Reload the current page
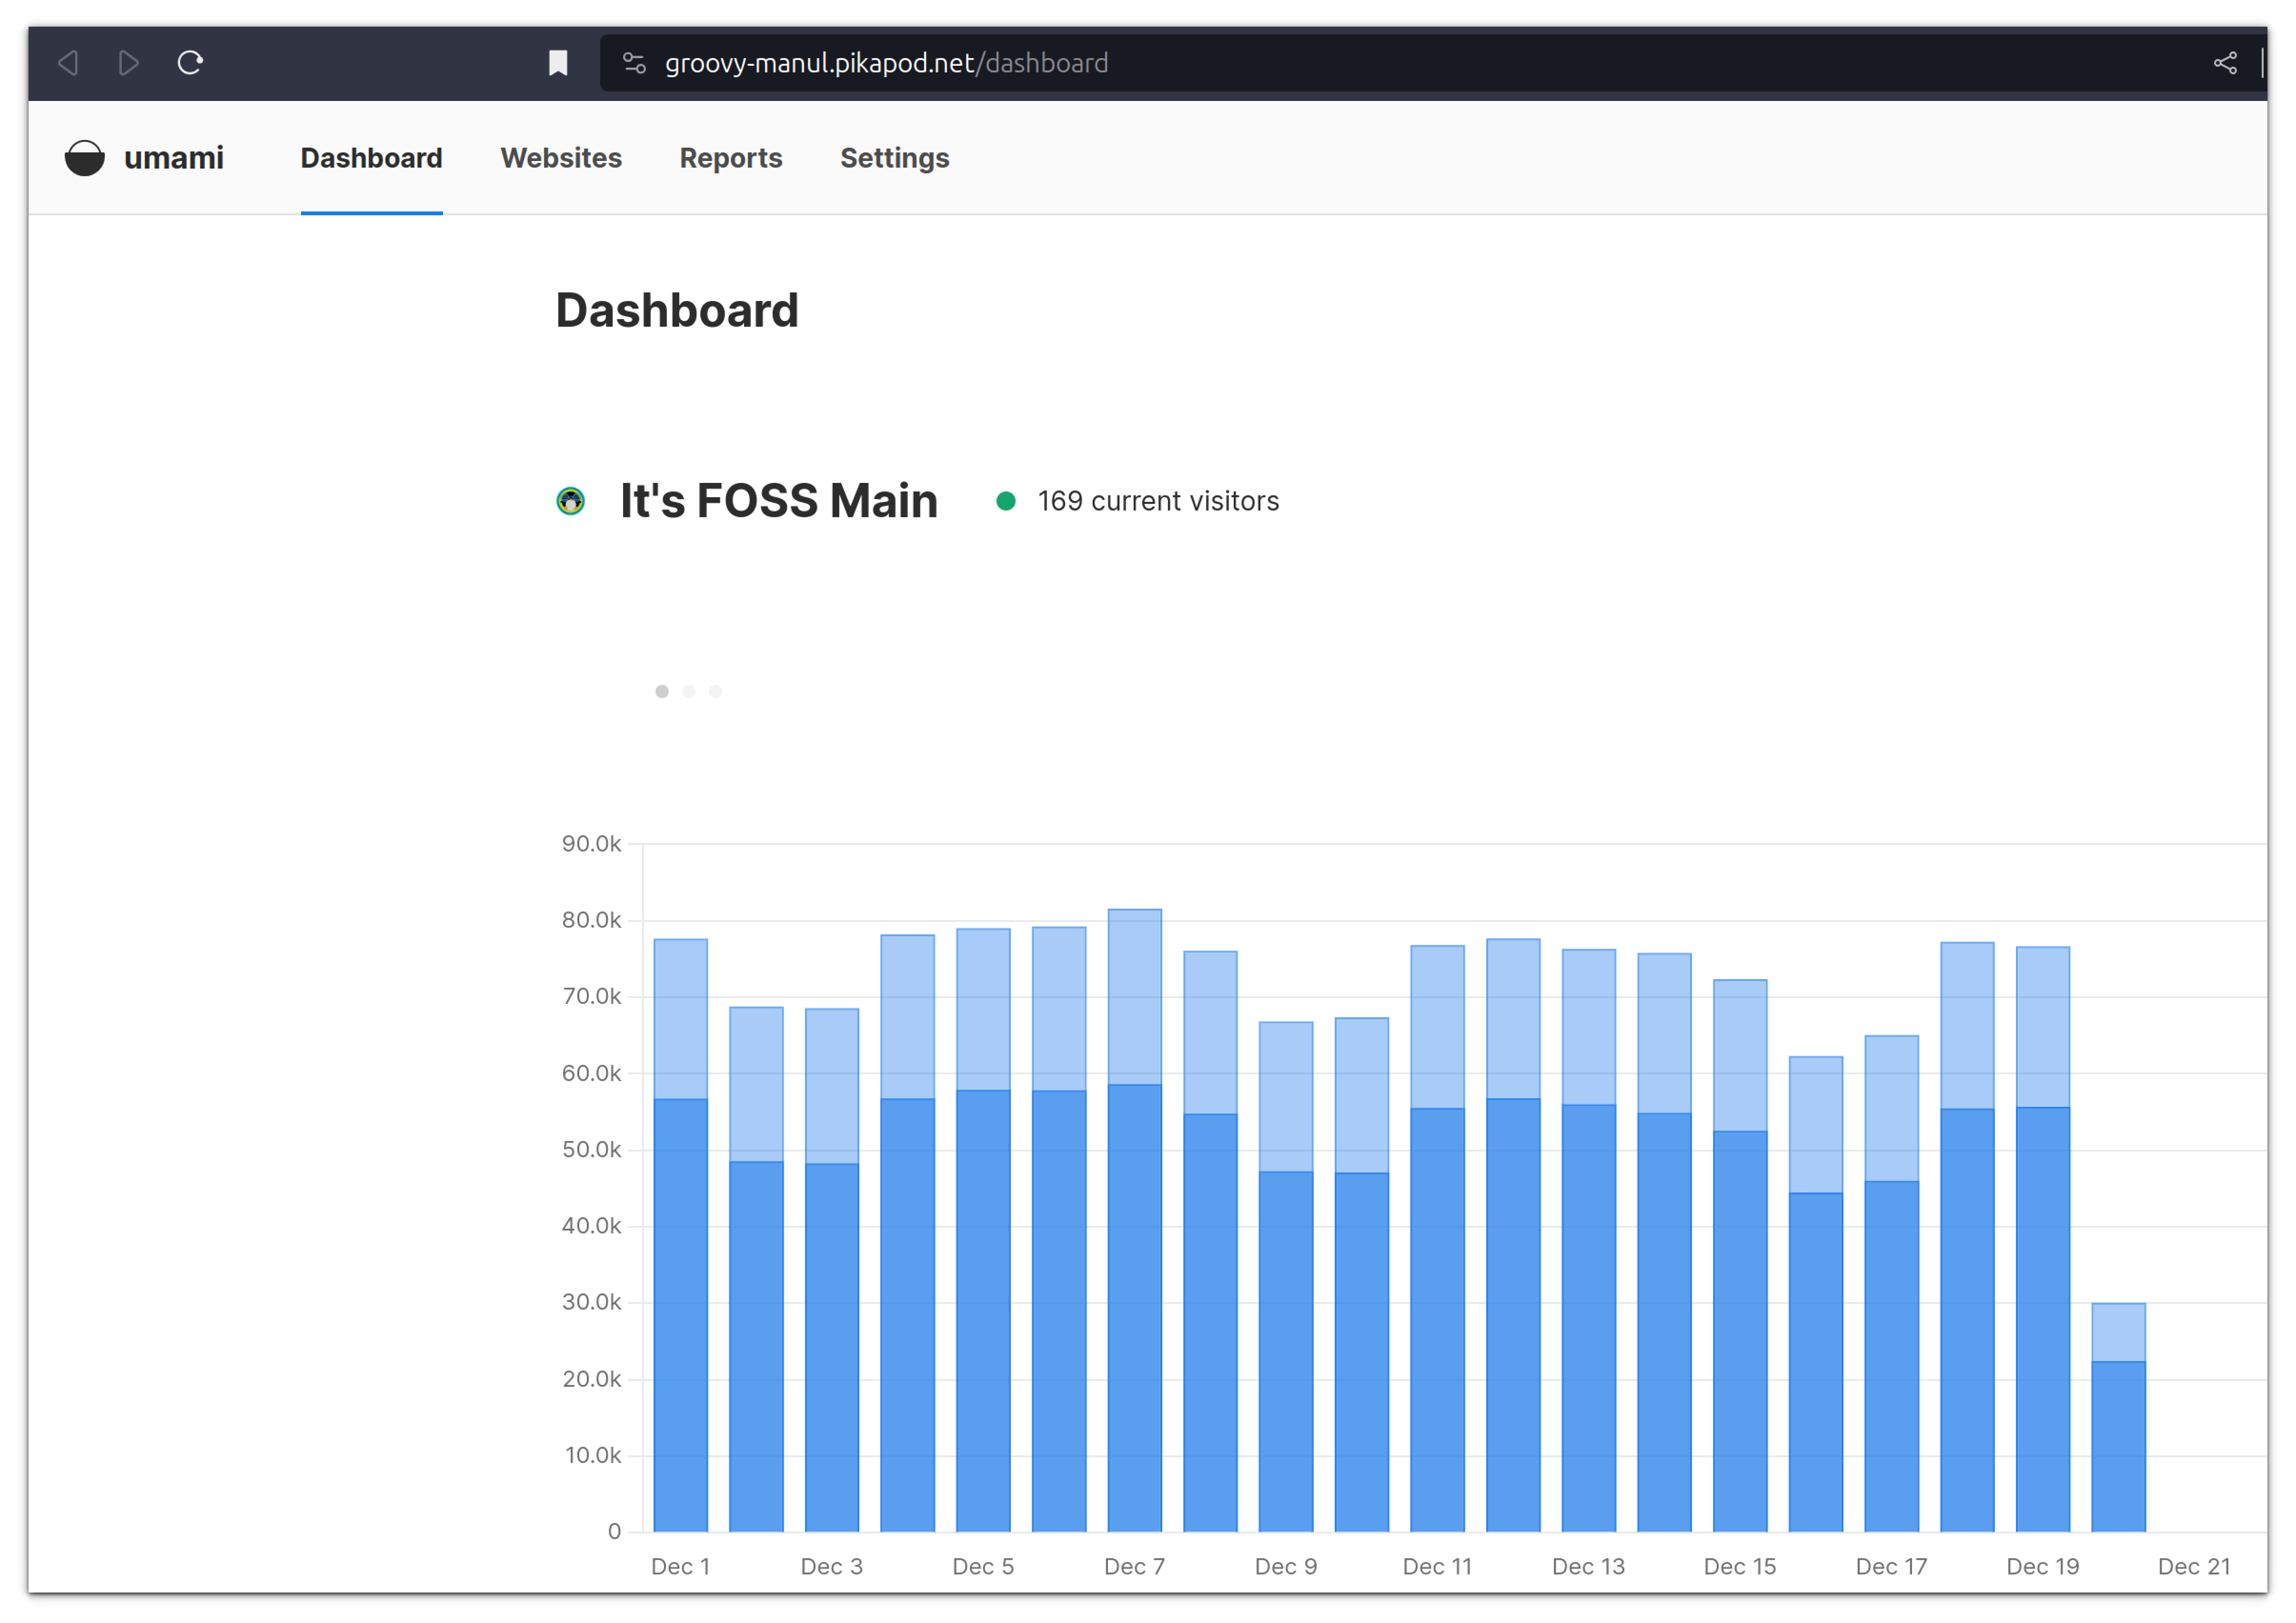The width and height of the screenshot is (2296, 1623). point(190,62)
